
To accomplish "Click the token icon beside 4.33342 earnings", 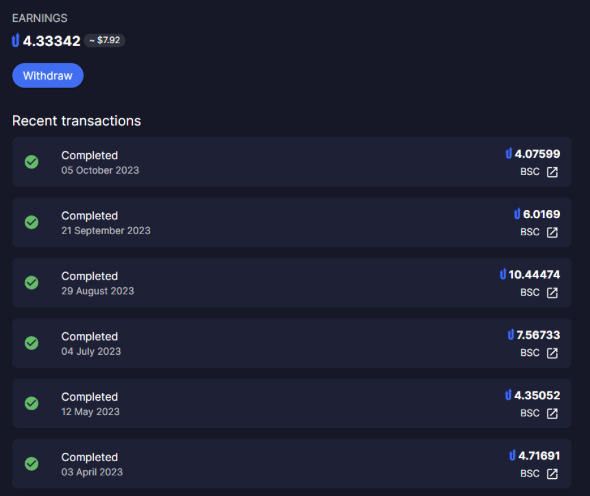I will point(15,40).
